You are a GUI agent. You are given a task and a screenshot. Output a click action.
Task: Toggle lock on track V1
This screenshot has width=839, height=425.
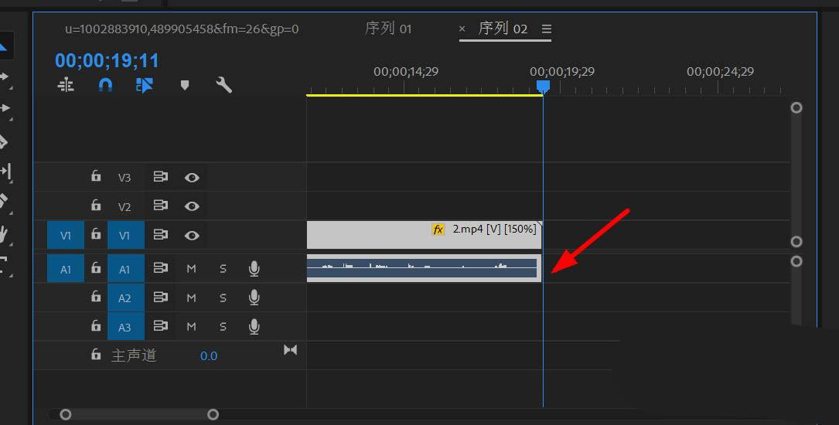96,234
